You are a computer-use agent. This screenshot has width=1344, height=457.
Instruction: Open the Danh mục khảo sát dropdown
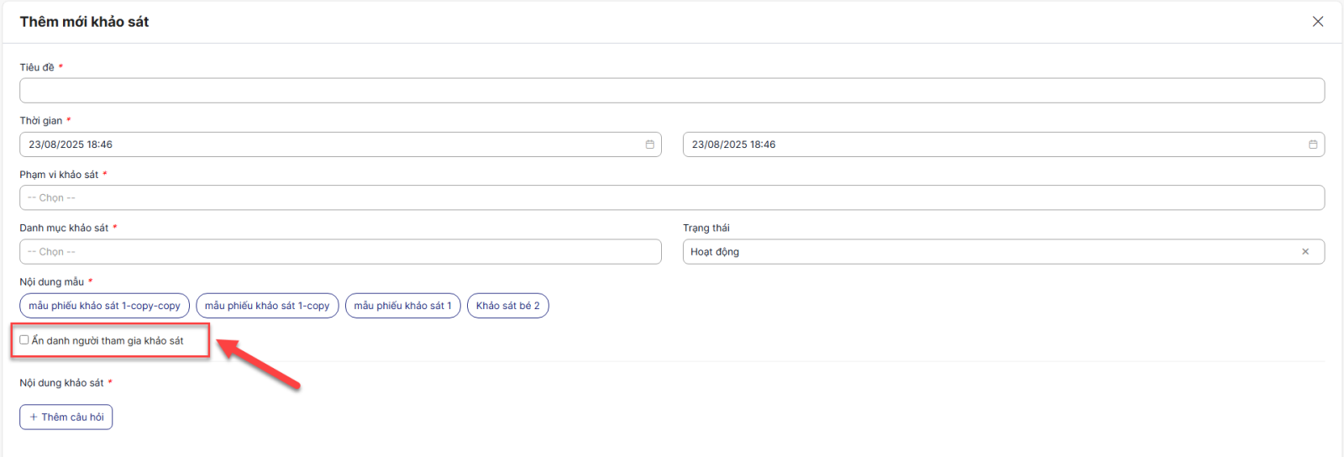340,252
